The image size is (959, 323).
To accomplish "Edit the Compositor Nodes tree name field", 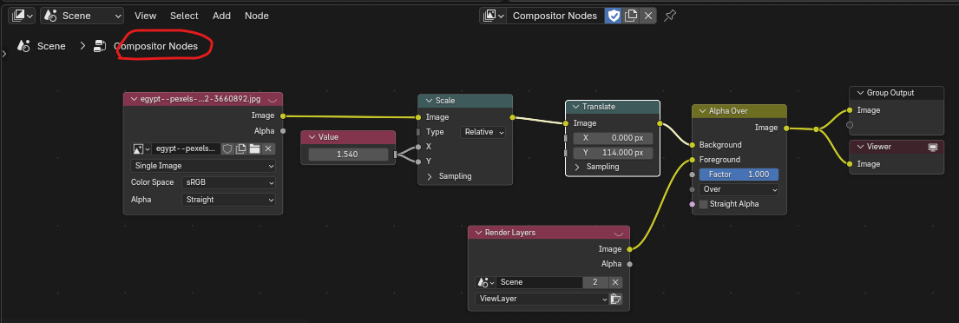I will (555, 16).
